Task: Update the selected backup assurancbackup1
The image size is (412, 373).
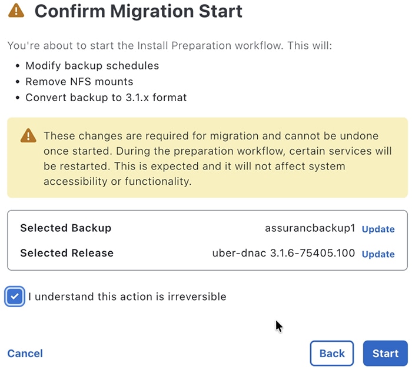Action: click(378, 229)
